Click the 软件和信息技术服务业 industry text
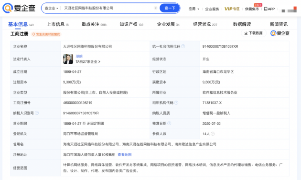 click(220, 92)
